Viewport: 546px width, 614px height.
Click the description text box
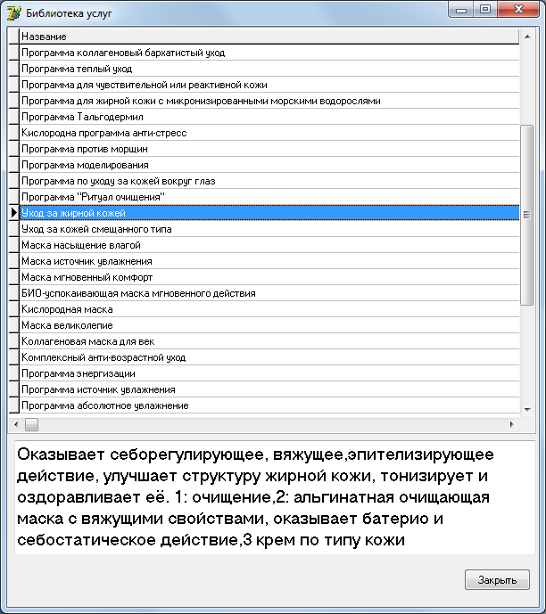click(x=275, y=497)
